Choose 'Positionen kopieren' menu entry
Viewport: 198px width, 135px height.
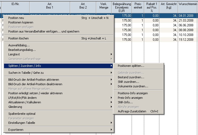(21, 23)
